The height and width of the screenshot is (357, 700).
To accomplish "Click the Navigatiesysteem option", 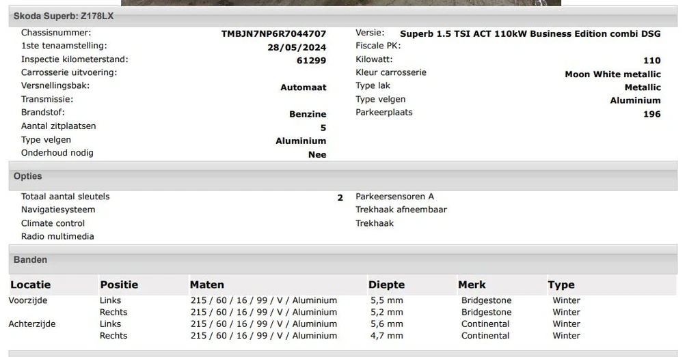I will pos(58,210).
